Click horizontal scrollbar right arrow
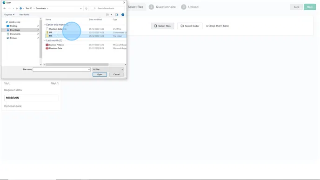 point(125,65)
